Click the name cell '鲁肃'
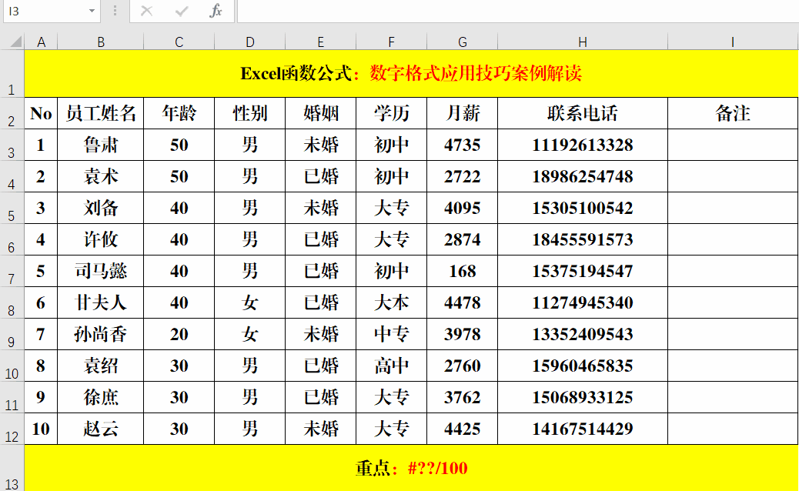The image size is (799, 491). (x=101, y=145)
